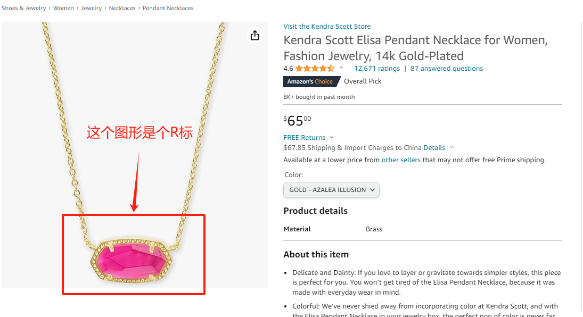
Task: Click the other sellers link
Action: pos(401,160)
